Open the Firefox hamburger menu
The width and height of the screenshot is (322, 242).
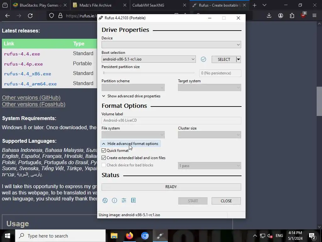314,15
